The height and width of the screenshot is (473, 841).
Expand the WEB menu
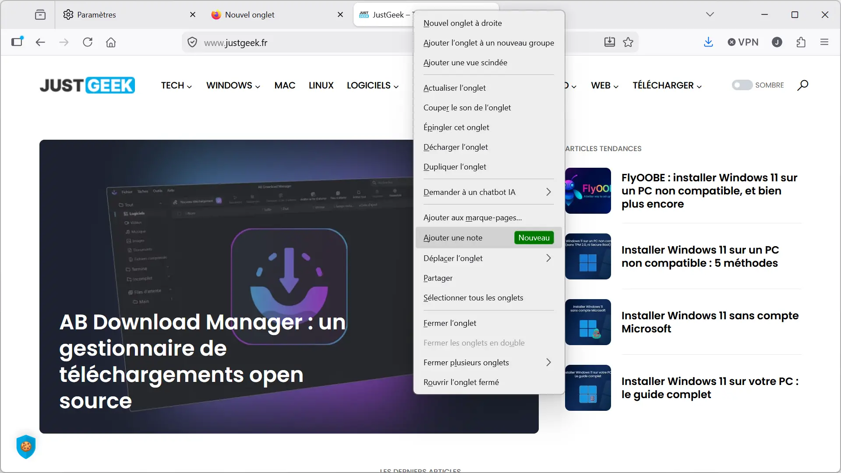605,85
